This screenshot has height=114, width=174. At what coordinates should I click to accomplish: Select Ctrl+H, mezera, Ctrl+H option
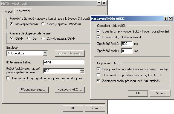(43, 38)
